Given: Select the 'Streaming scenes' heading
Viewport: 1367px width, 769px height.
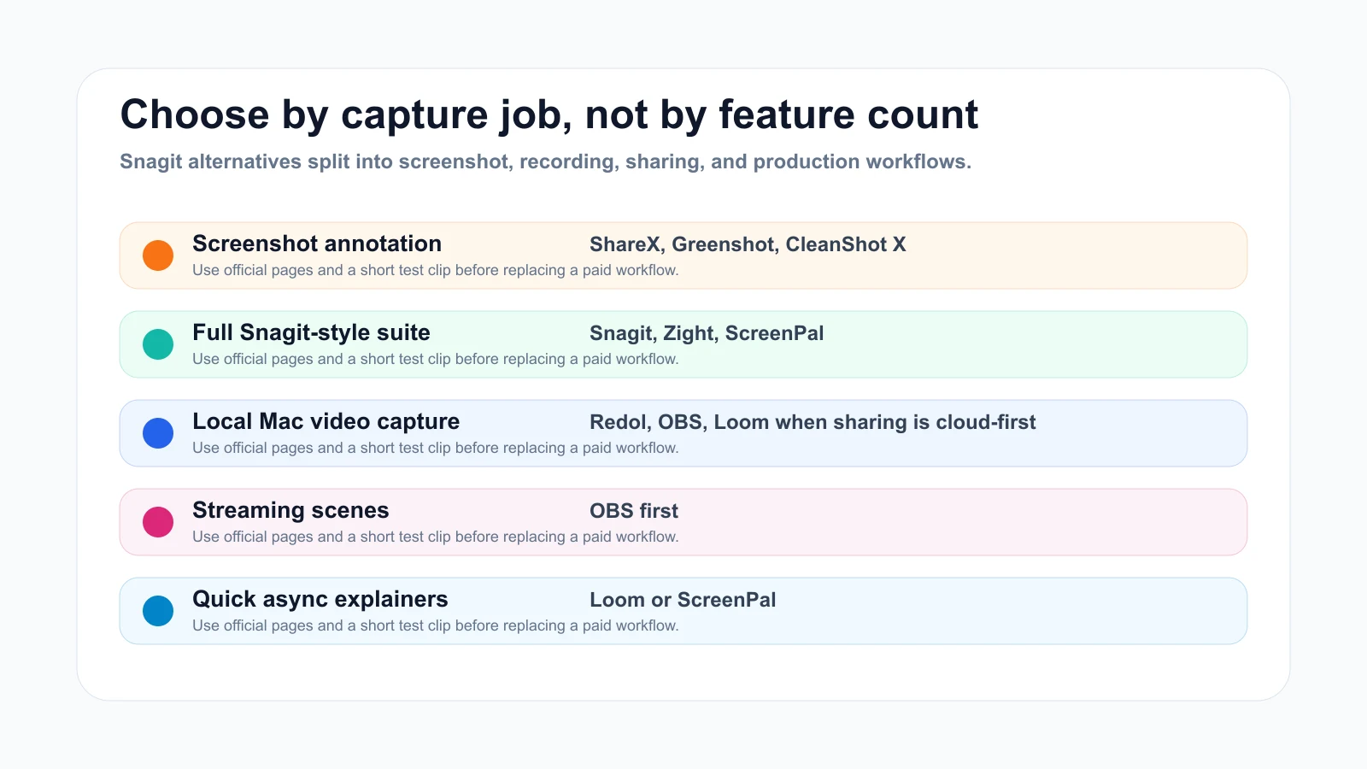Looking at the screenshot, I should point(290,510).
